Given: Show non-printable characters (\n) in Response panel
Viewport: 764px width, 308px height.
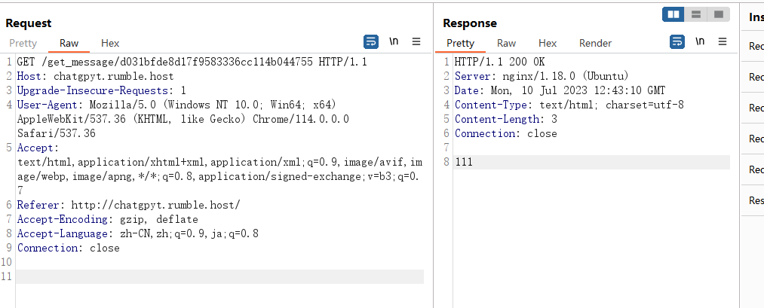Looking at the screenshot, I should (700, 42).
